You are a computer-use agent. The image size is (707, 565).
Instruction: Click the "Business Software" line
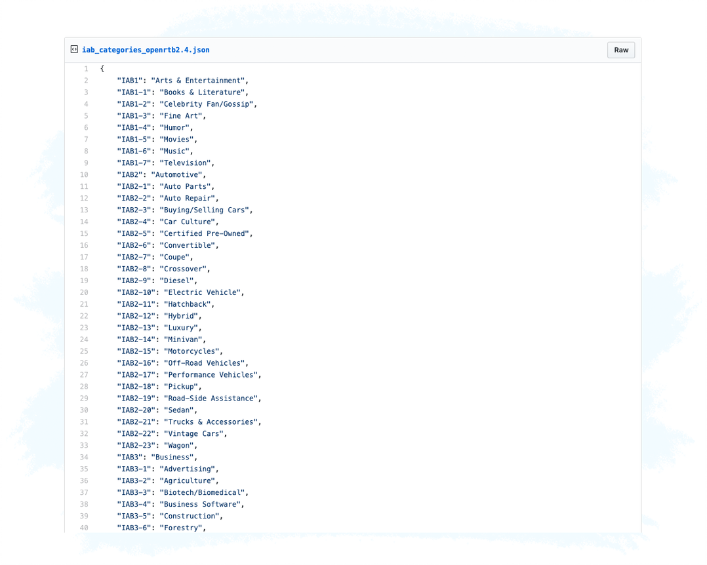[180, 505]
